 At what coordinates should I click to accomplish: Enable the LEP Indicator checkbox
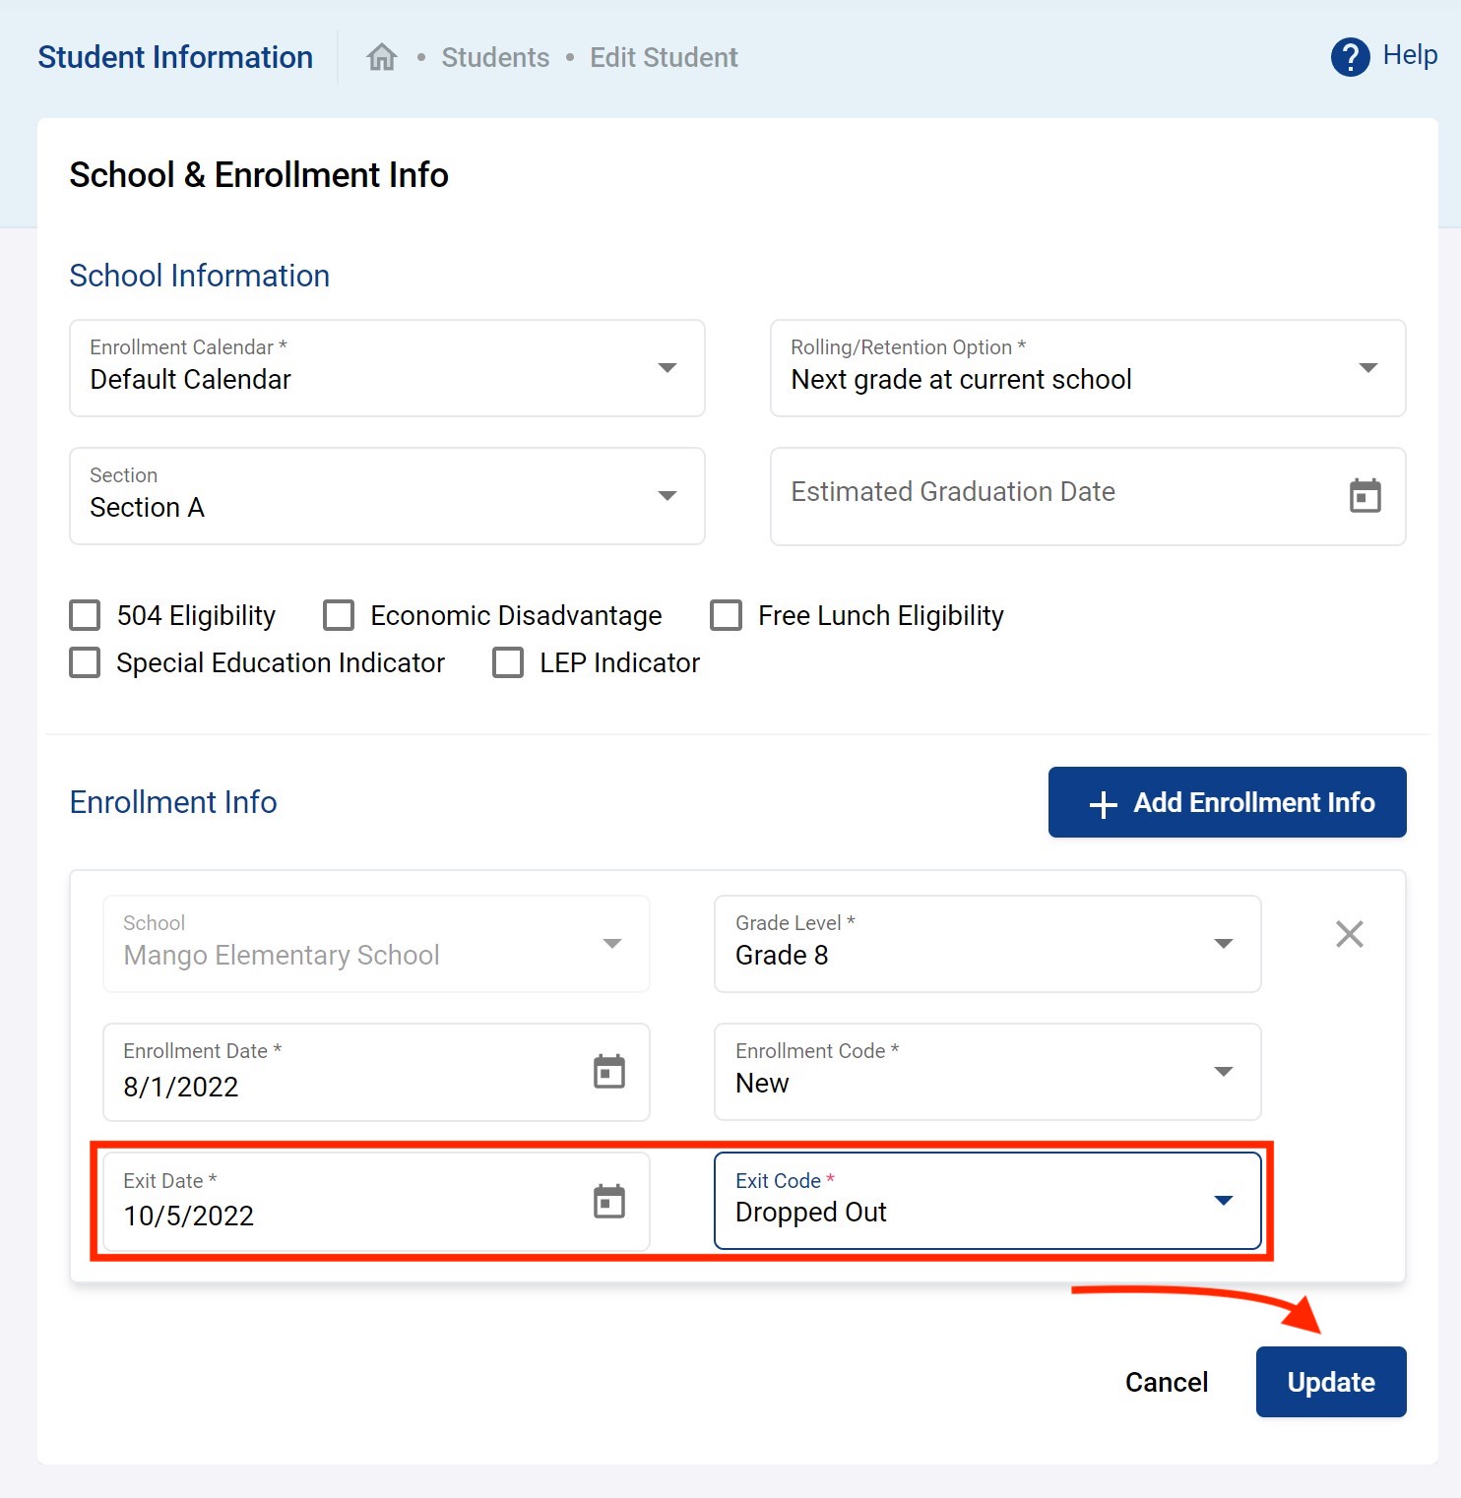508,663
